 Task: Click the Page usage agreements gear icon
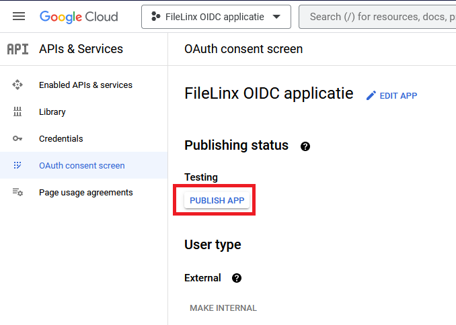point(17,192)
